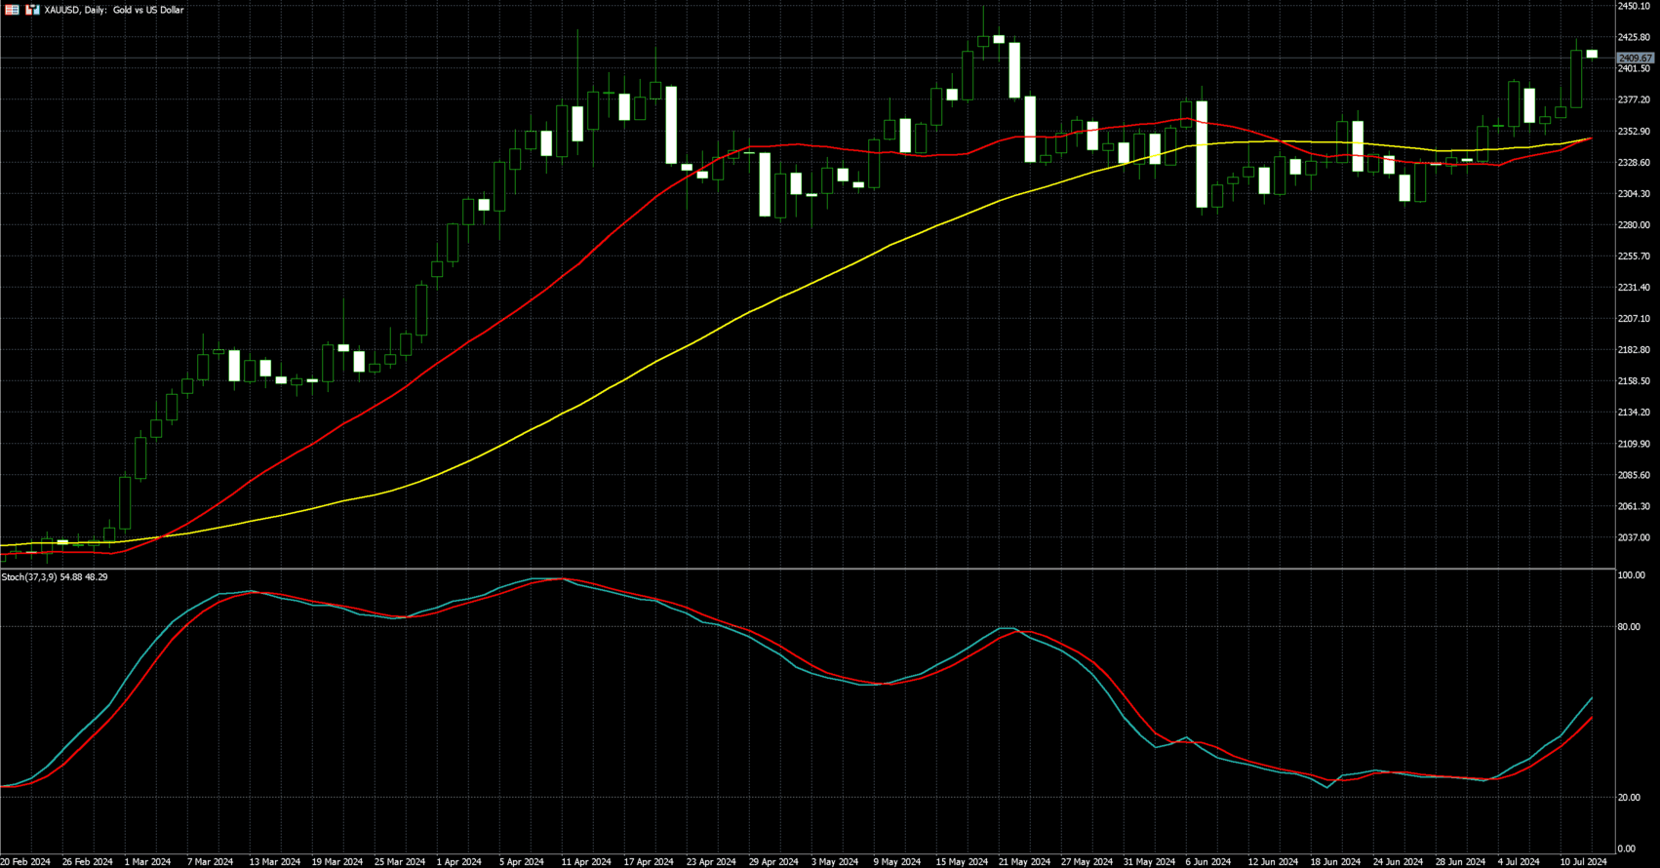This screenshot has height=868, width=1660.
Task: Click the 10 Jul 2024 date label
Action: pos(1584,862)
